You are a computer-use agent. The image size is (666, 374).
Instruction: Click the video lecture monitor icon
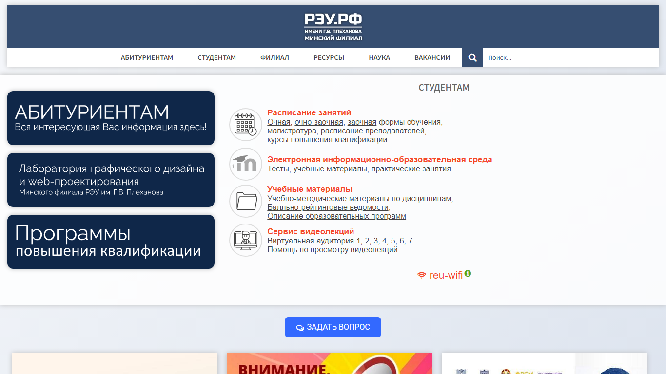click(246, 240)
